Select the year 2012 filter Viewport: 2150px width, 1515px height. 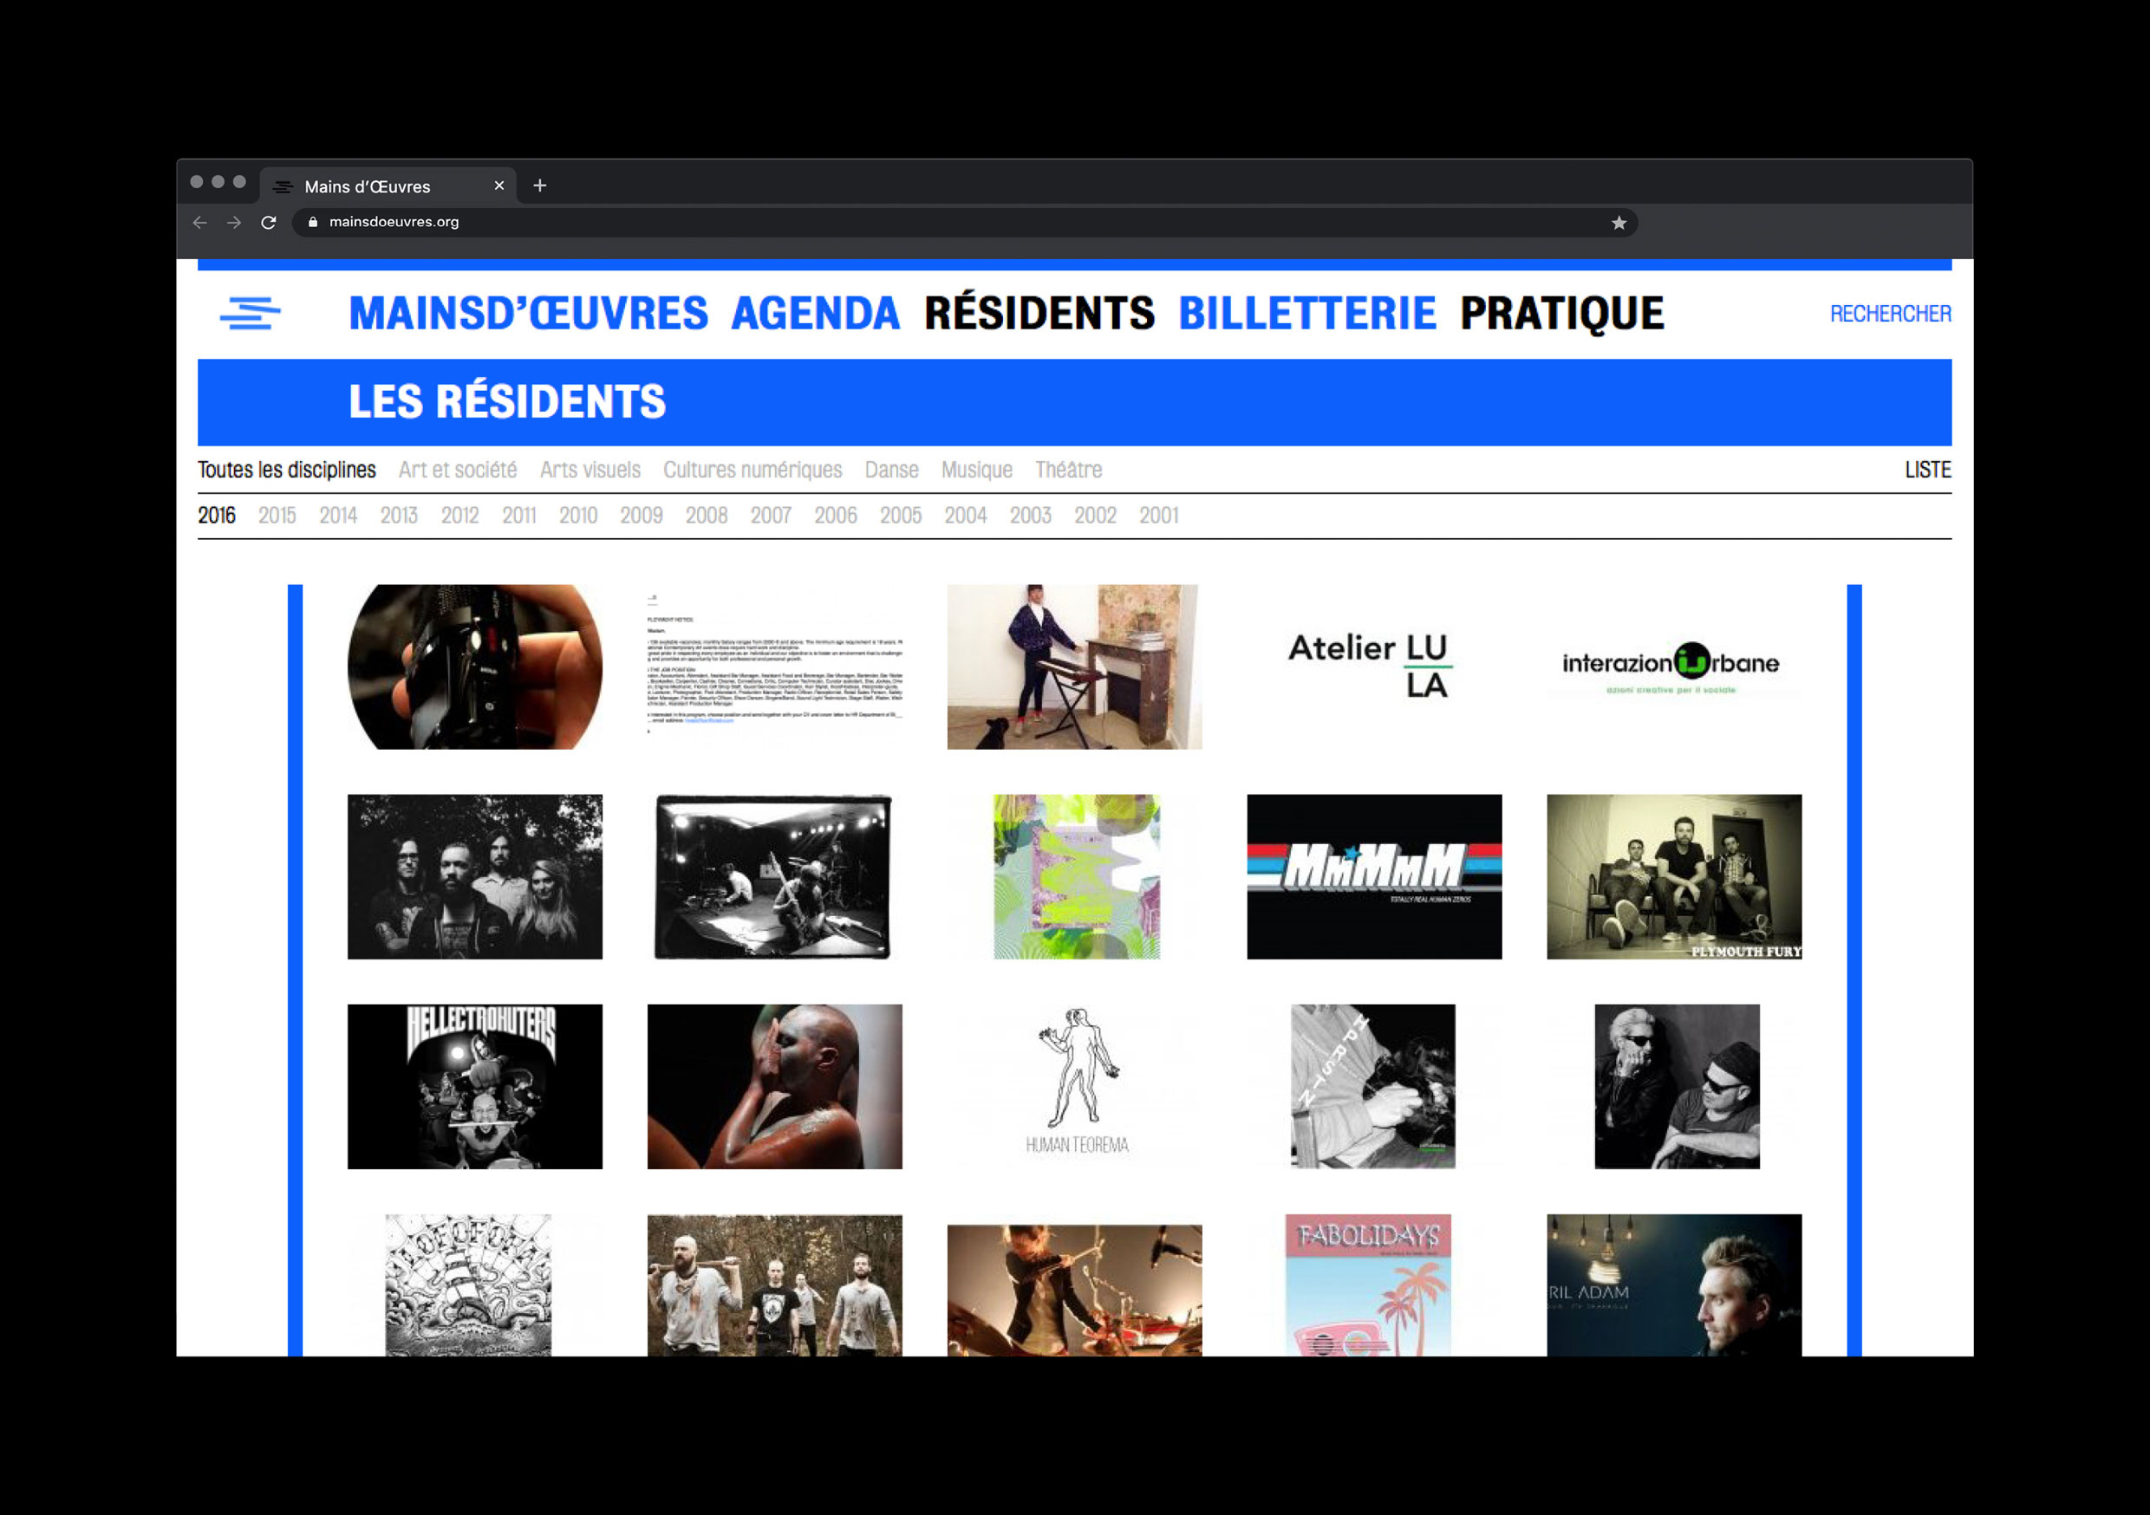(459, 516)
